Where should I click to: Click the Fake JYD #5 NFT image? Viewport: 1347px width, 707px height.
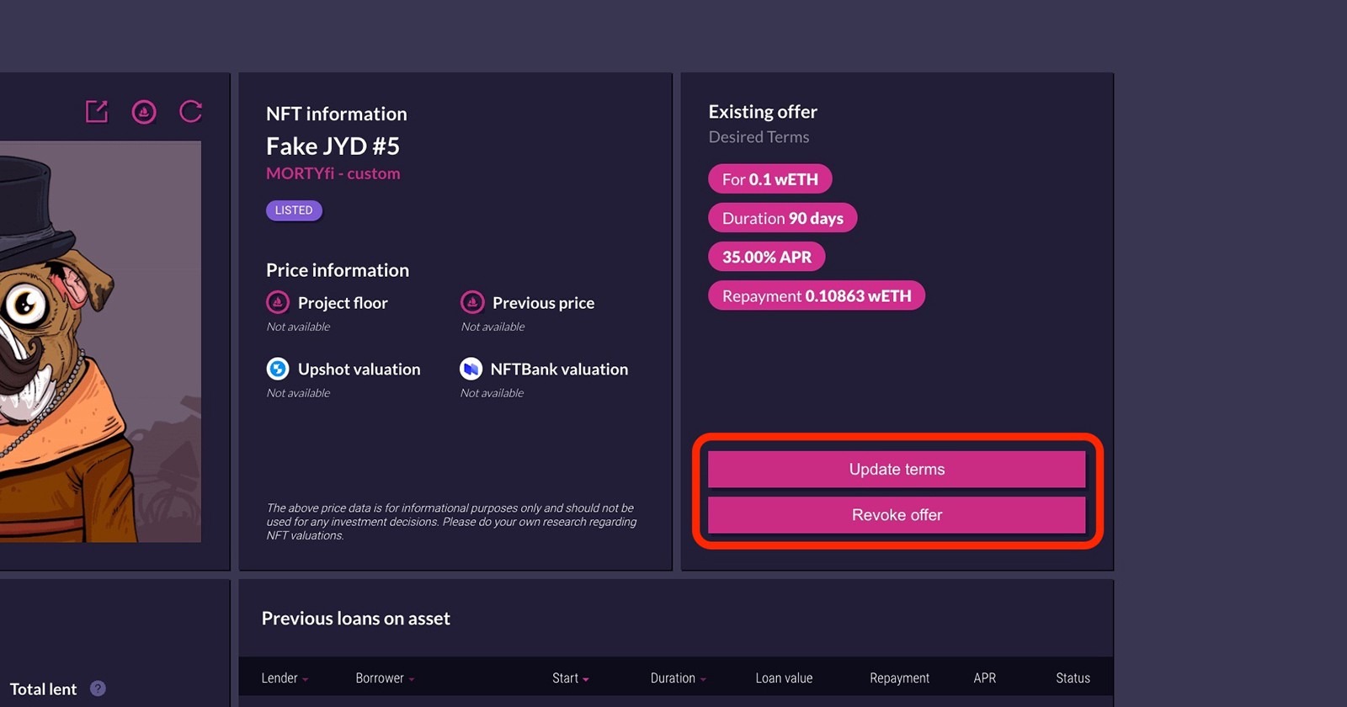click(100, 342)
